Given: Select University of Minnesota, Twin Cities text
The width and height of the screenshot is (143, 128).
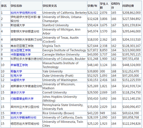Looking at the screenshot, I should pyautogui.click(x=63, y=124).
